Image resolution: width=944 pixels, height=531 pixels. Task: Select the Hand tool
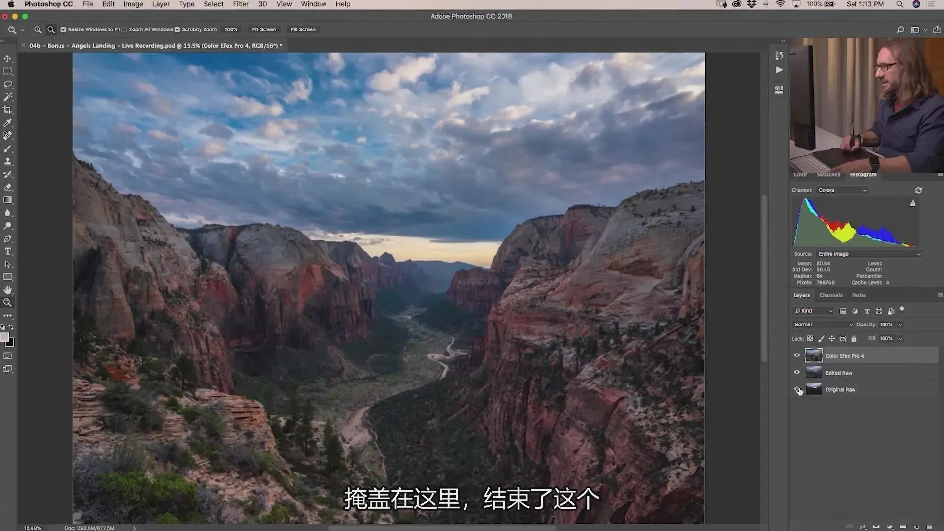point(8,290)
